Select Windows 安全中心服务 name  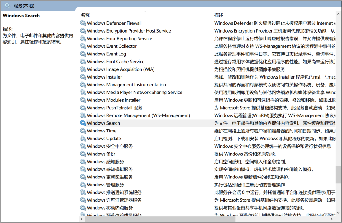(110, 146)
